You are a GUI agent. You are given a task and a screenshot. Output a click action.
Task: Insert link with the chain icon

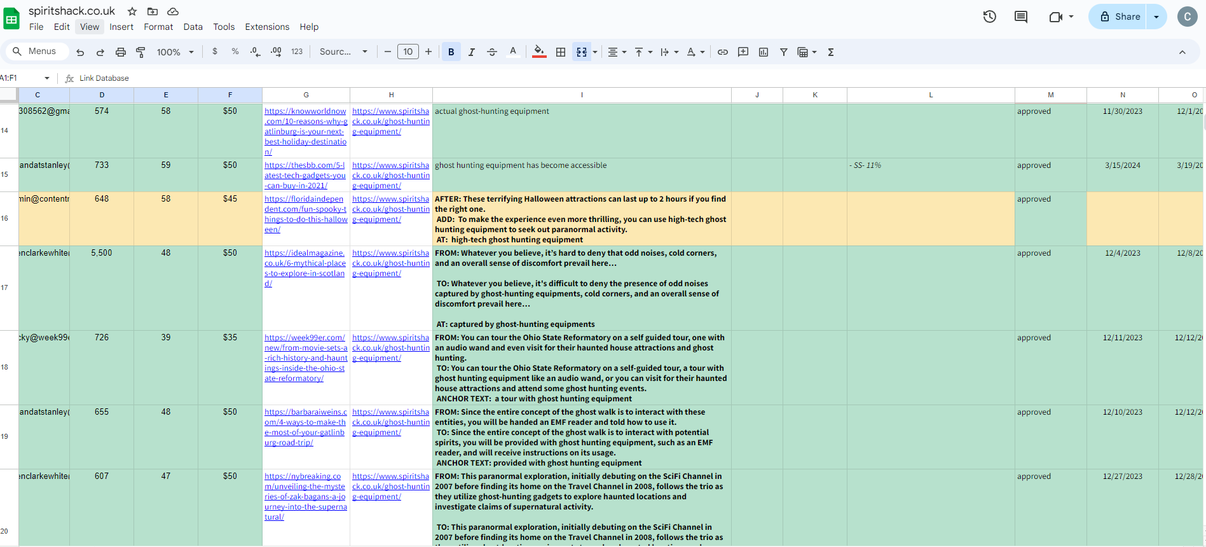723,52
